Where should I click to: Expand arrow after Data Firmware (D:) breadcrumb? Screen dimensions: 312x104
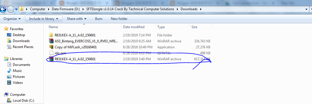tap(83, 9)
